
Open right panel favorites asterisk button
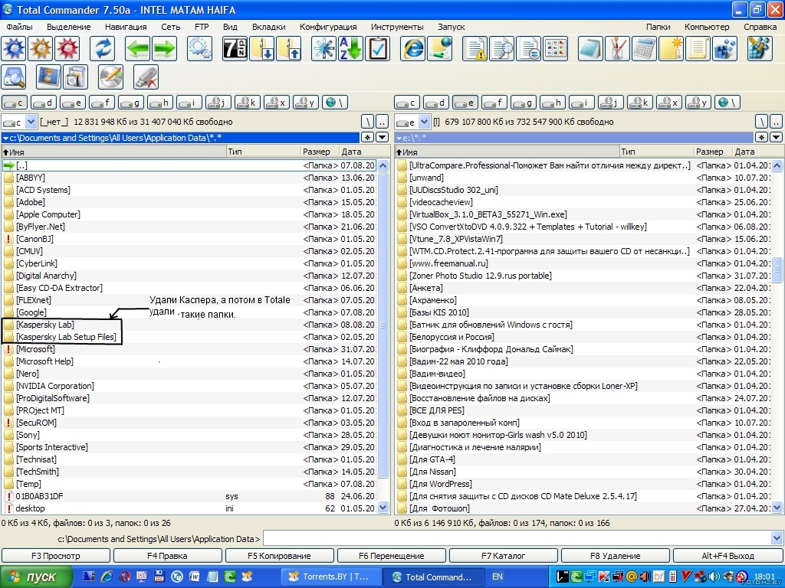coord(761,138)
